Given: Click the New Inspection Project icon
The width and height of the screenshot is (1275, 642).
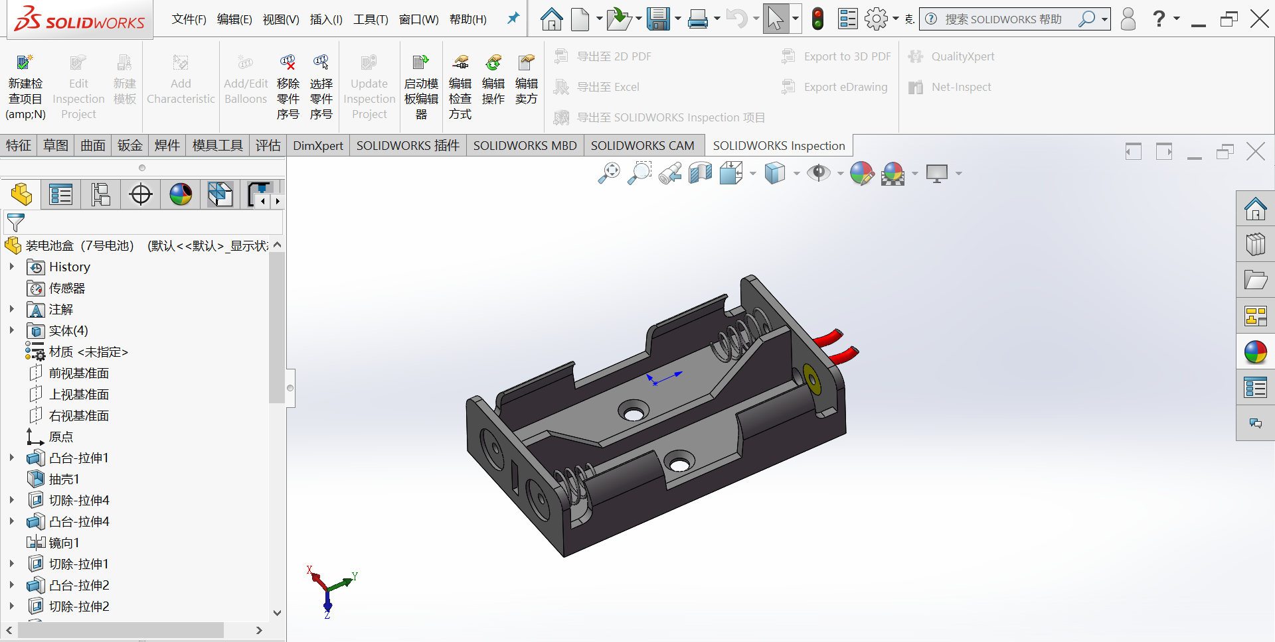Looking at the screenshot, I should [25, 63].
